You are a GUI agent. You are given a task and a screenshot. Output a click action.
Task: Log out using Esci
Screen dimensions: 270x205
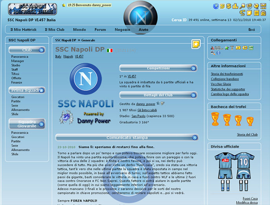pyautogui.click(x=252, y=29)
